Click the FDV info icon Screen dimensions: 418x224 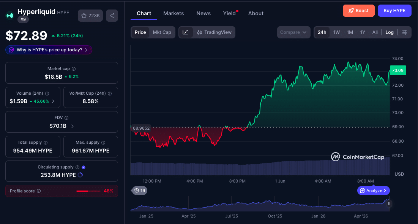[x=67, y=118]
